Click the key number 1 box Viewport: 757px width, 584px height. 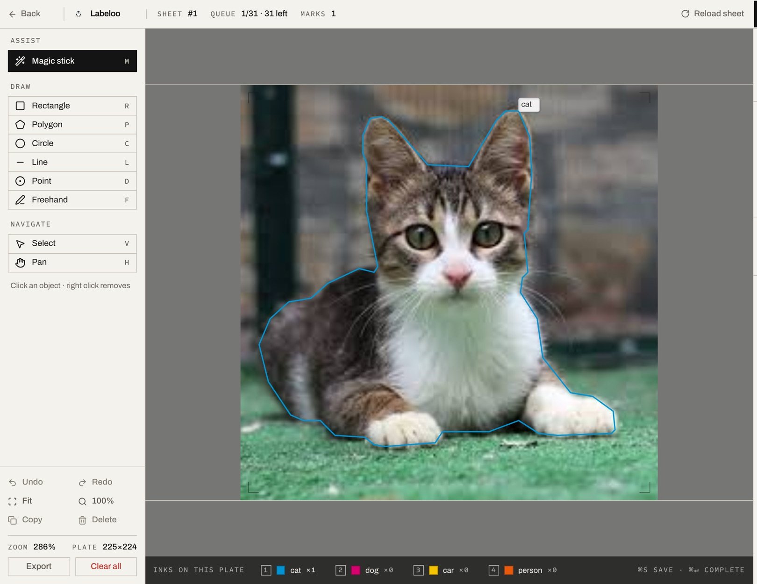[266, 570]
